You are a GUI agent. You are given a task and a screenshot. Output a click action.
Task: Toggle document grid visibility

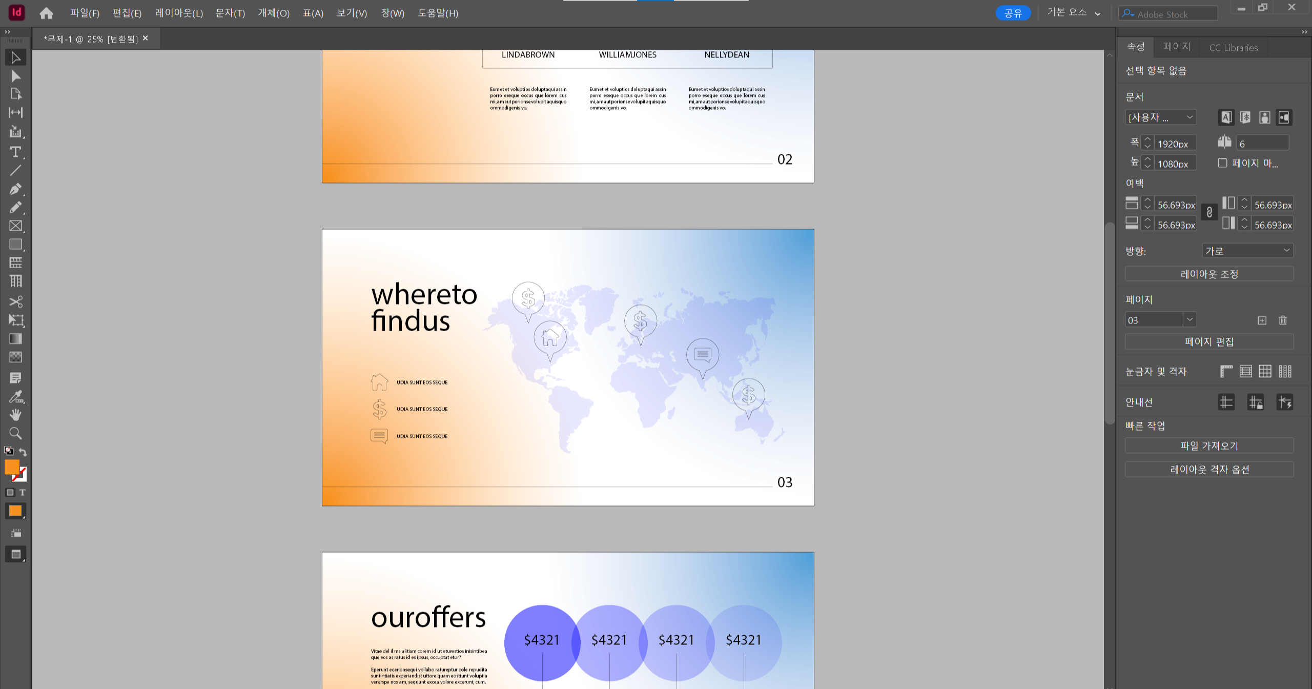(x=1265, y=371)
